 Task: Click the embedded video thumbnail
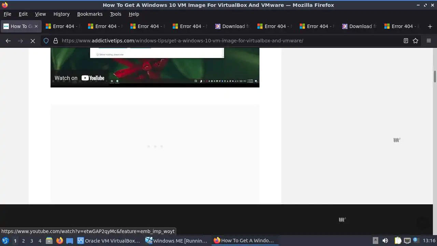[155, 67]
